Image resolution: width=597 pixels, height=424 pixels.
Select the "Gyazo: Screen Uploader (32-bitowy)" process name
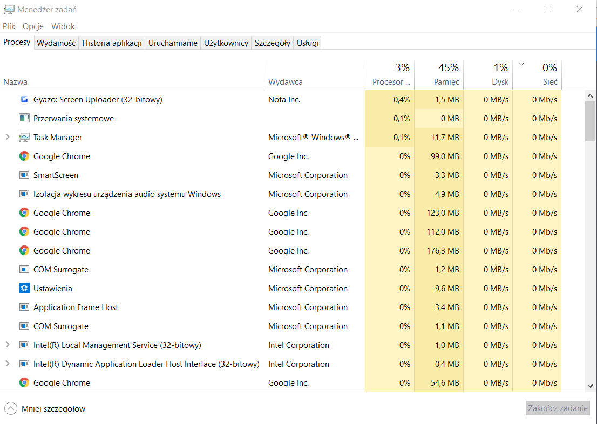point(98,100)
